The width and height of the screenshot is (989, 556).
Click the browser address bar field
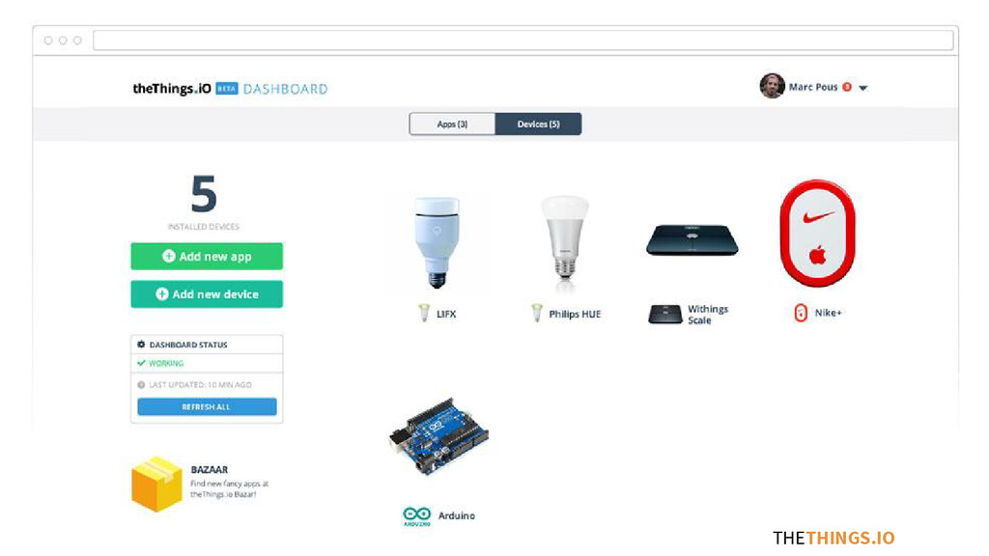(x=523, y=41)
